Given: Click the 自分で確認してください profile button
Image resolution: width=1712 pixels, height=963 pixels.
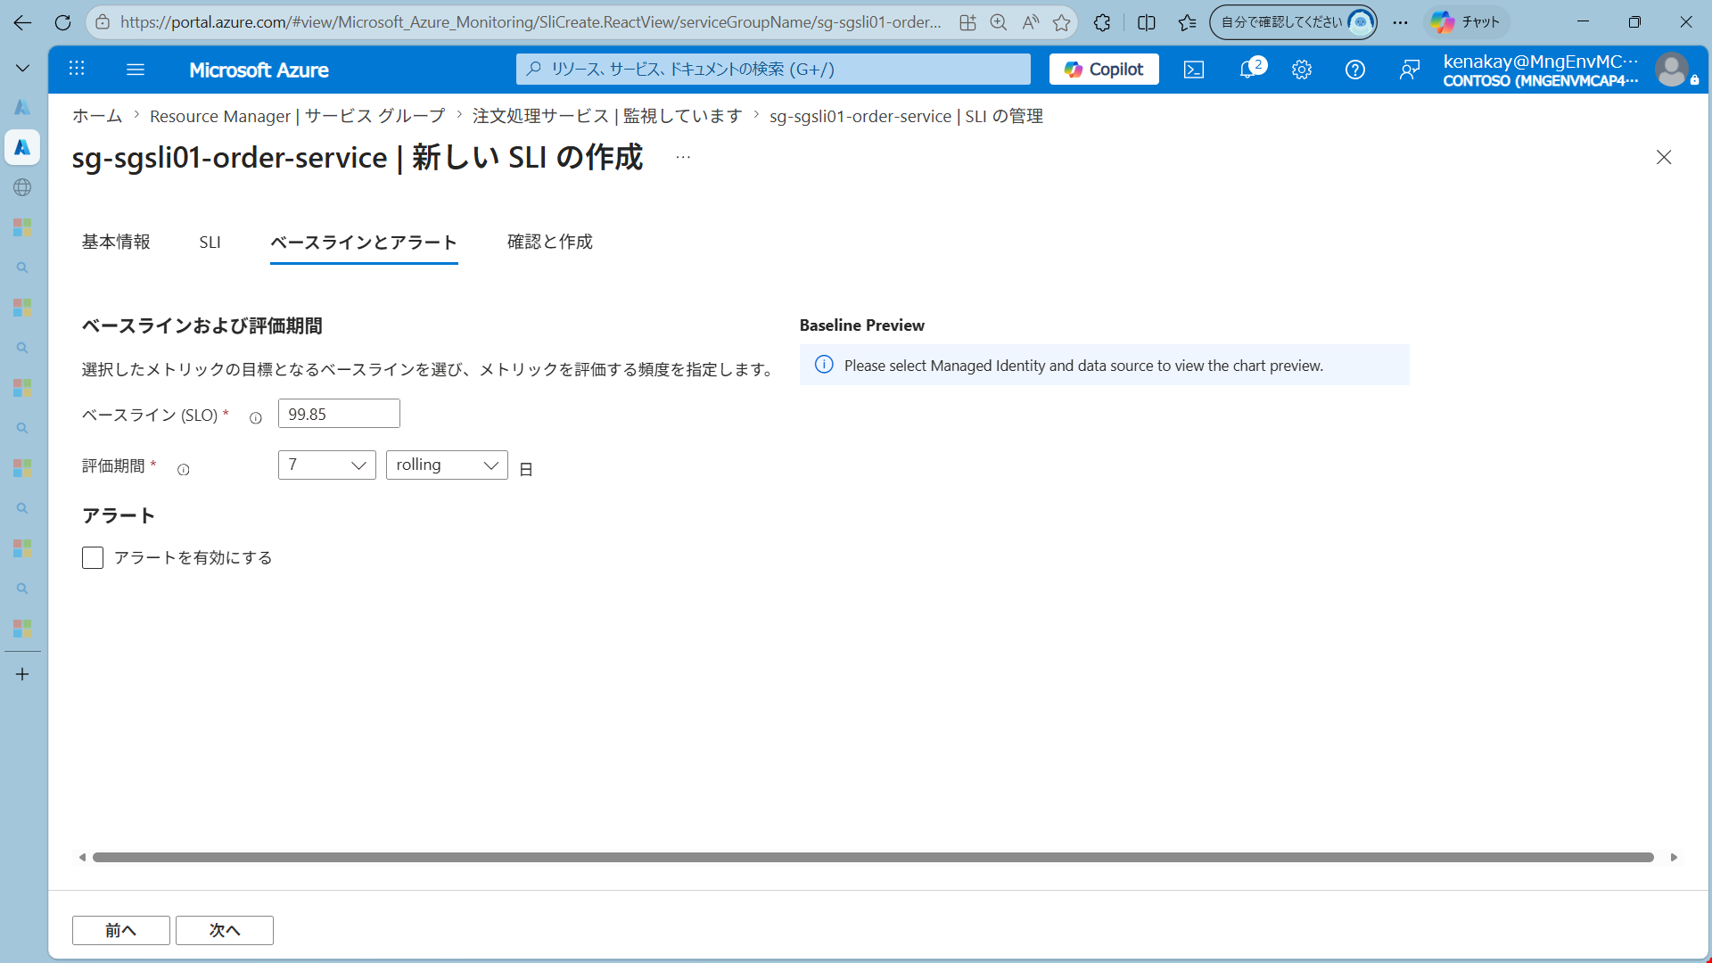Looking at the screenshot, I should tap(1293, 22).
